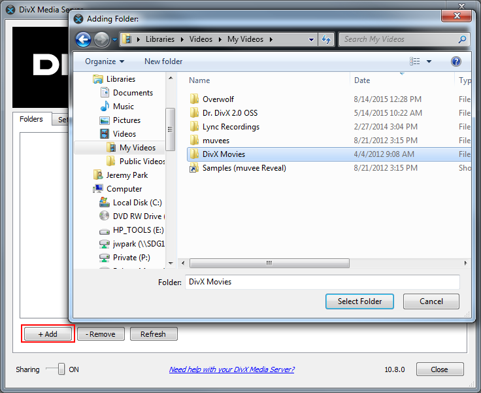Open the view options dropdown arrow
The width and height of the screenshot is (481, 393).
click(x=429, y=61)
